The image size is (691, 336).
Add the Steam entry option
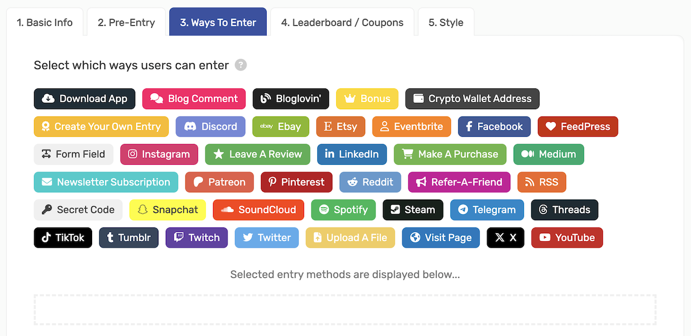coord(413,210)
